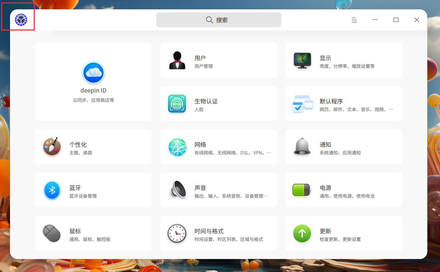Viewport: 440px width, 272px height.
Task: Open the 默认程序 default programs settings
Action: point(344,104)
